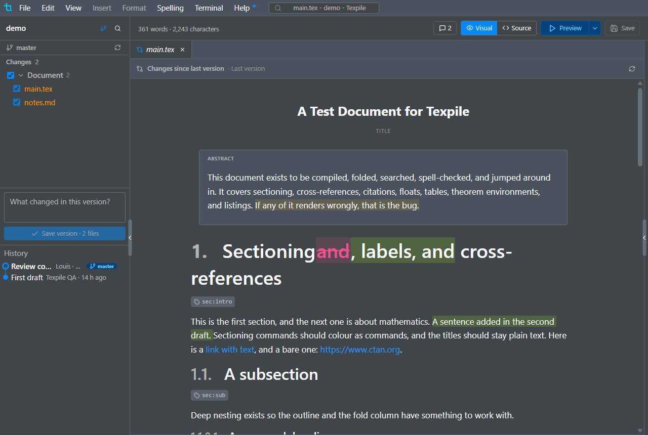The image size is (648, 435).
Task: Click the sec:sub label tag
Action: point(210,395)
